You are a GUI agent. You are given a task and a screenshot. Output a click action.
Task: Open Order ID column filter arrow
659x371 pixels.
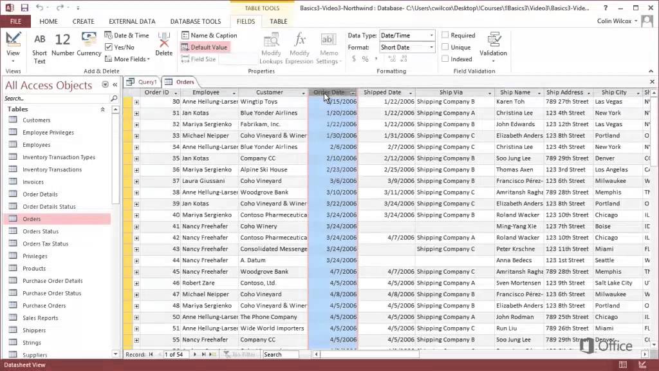point(176,93)
